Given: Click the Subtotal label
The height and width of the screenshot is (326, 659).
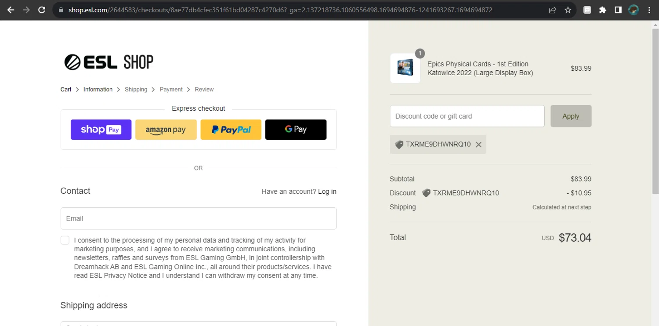Looking at the screenshot, I should 402,179.
